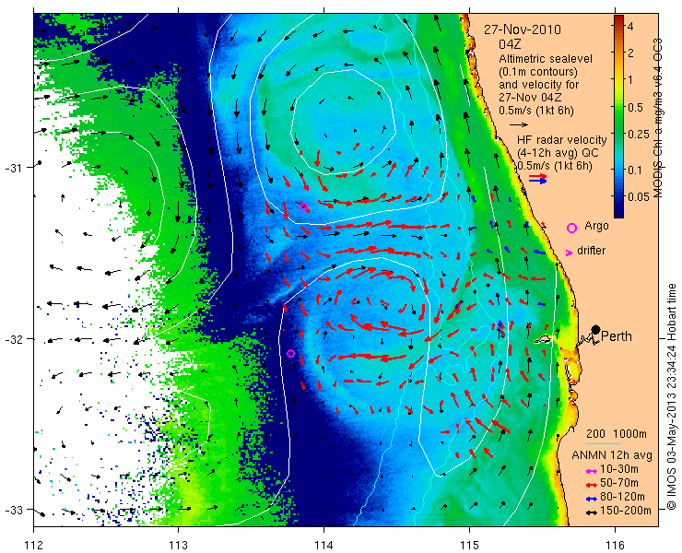Click the date text 27-Nov-2010

(x=523, y=29)
